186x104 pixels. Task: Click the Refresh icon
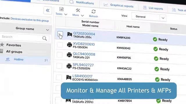(94, 12)
